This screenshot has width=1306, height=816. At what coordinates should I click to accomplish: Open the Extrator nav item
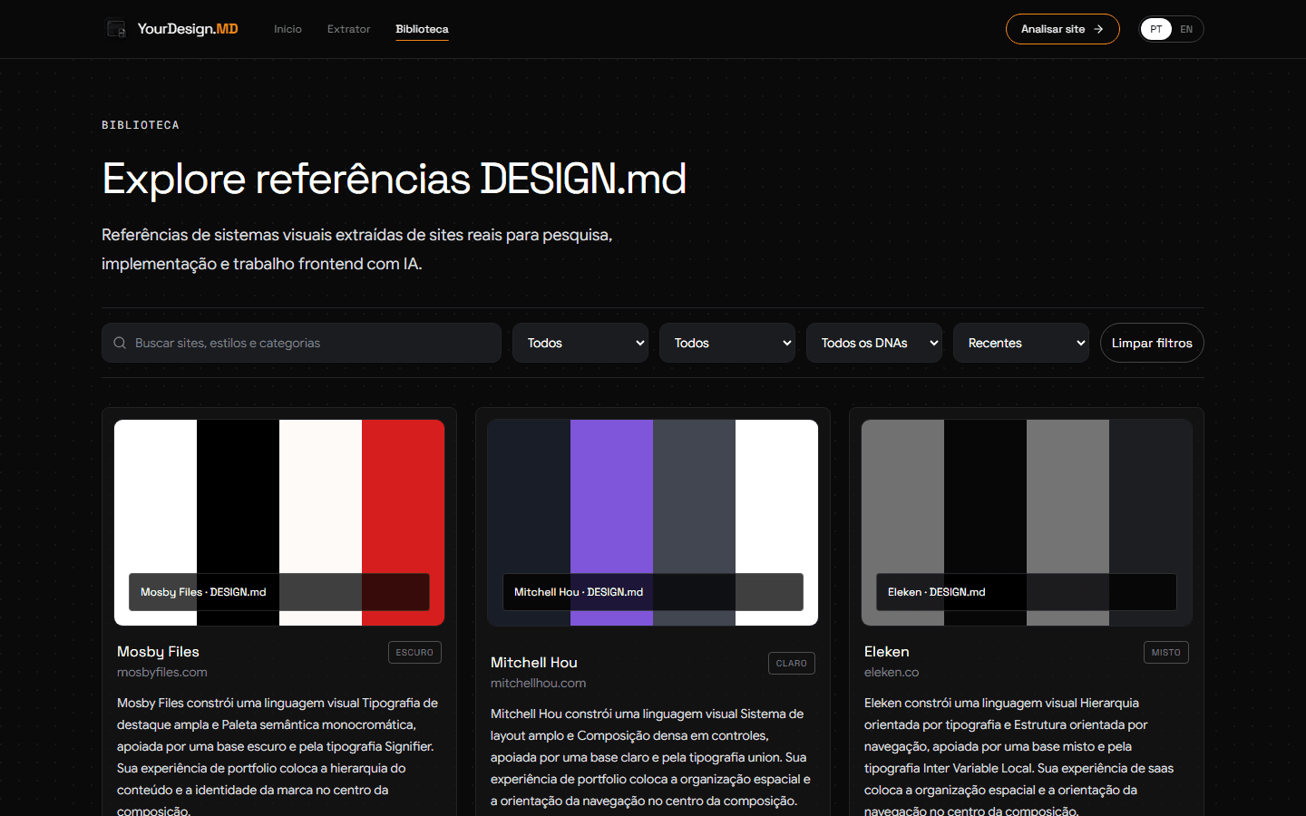348,29
